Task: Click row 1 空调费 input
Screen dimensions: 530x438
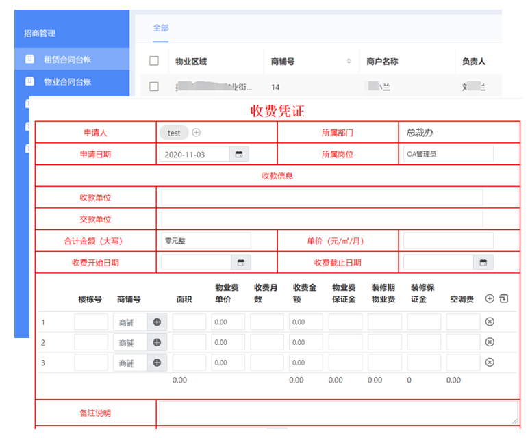Action: point(463,322)
